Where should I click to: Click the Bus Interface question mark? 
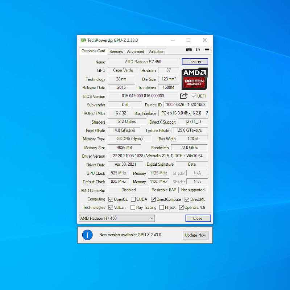click(x=207, y=113)
